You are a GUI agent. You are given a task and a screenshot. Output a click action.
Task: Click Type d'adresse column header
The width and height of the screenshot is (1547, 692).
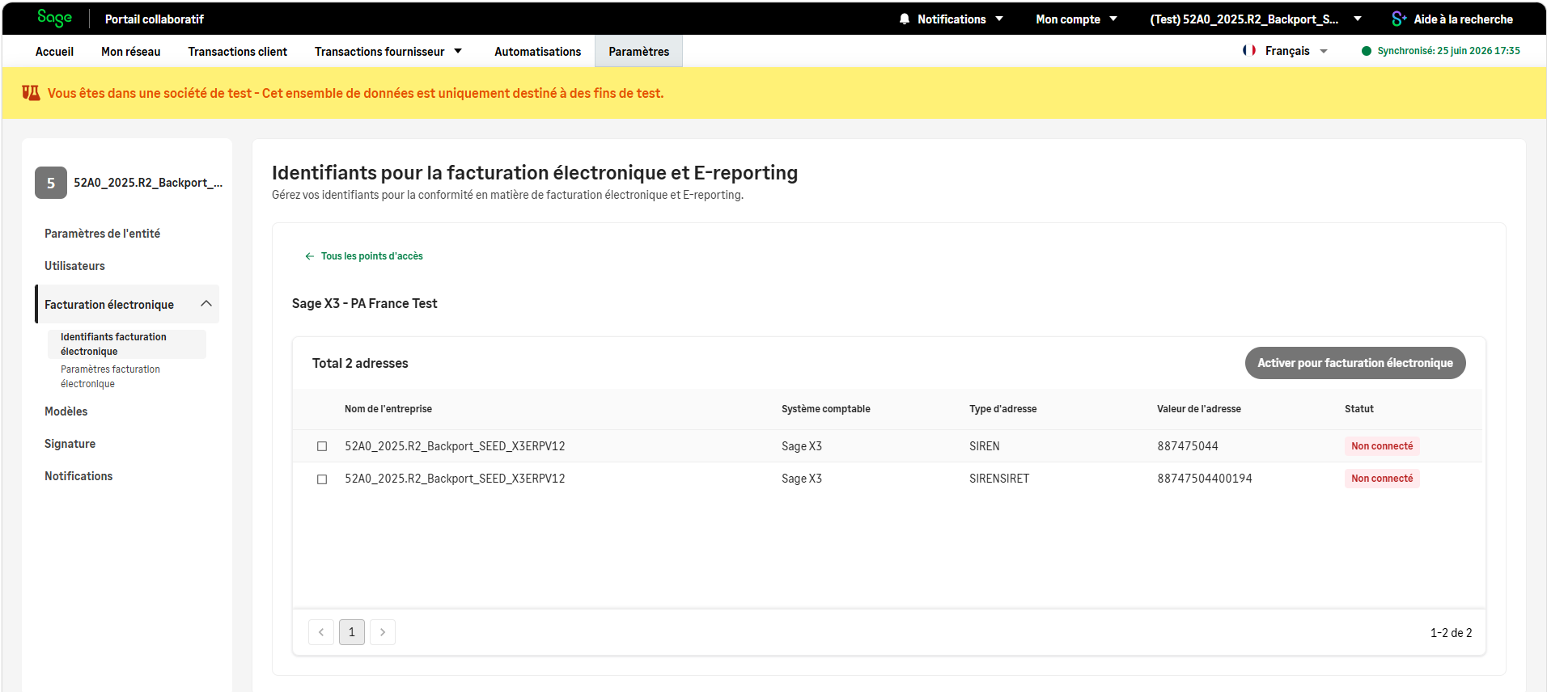pos(1003,409)
